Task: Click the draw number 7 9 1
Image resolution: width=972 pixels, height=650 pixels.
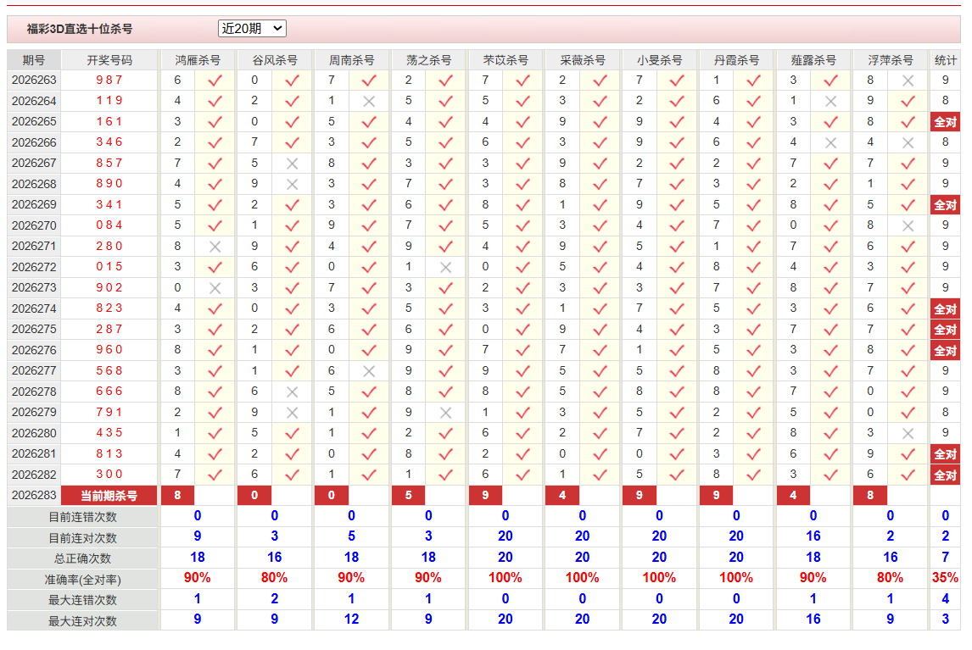Action: click(x=109, y=412)
